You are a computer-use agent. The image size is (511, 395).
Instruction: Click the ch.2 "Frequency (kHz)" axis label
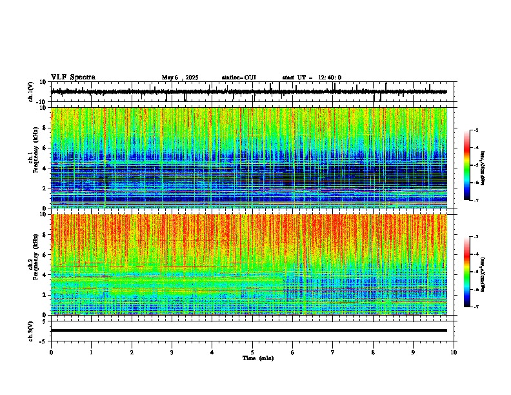coord(35,257)
